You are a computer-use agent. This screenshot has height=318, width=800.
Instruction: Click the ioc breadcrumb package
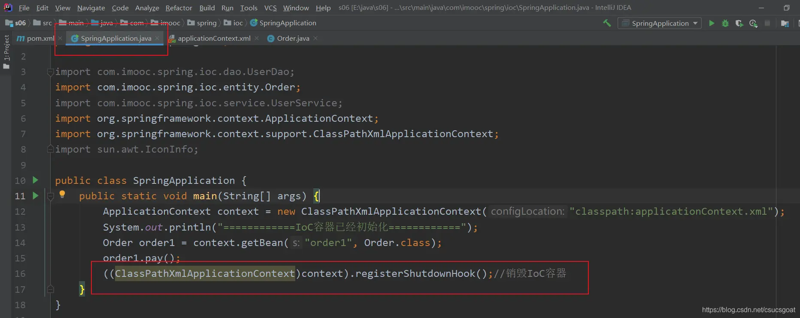point(233,23)
